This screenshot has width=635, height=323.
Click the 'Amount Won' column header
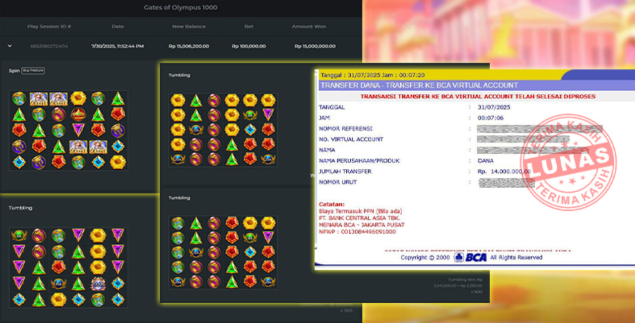[309, 26]
